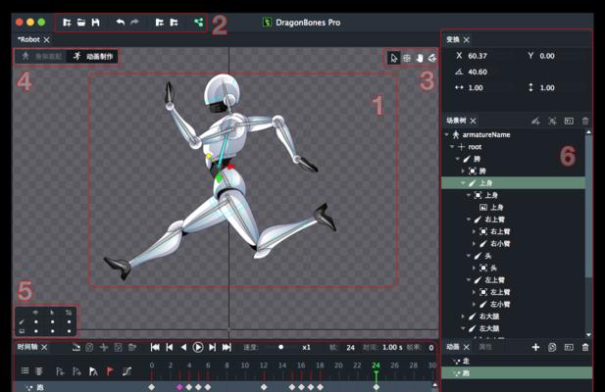Toggle bone visibility dot in filter grid
605x392 pixels.
coord(36,321)
